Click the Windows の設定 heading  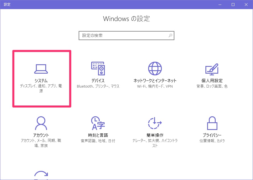click(126, 19)
